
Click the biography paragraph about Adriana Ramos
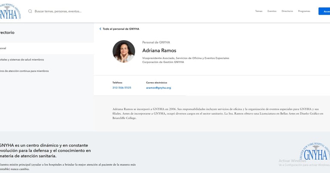(x=217, y=113)
